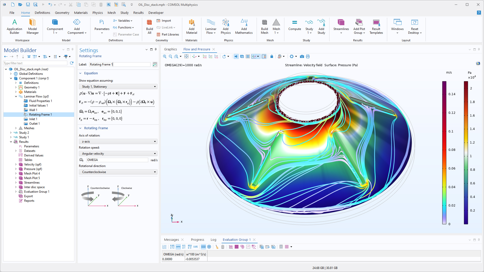Click the OMEGA rotation speed input field

pyautogui.click(x=117, y=160)
